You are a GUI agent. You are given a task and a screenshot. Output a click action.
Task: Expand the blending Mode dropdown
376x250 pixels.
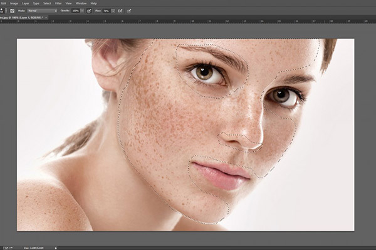(44, 11)
